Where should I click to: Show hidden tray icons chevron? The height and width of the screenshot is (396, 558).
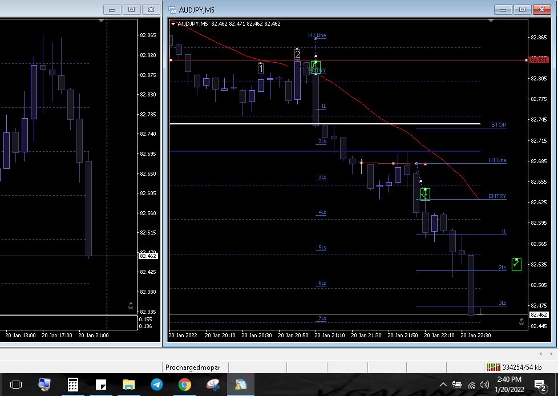click(443, 385)
